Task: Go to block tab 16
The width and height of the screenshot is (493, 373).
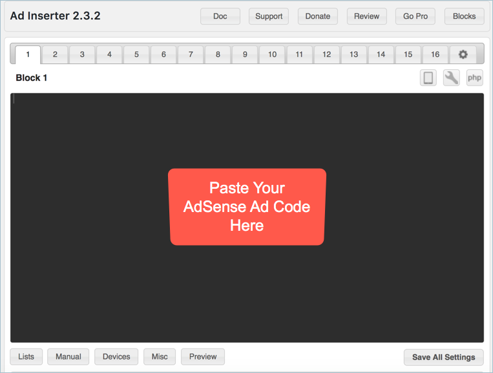Action: coord(435,54)
